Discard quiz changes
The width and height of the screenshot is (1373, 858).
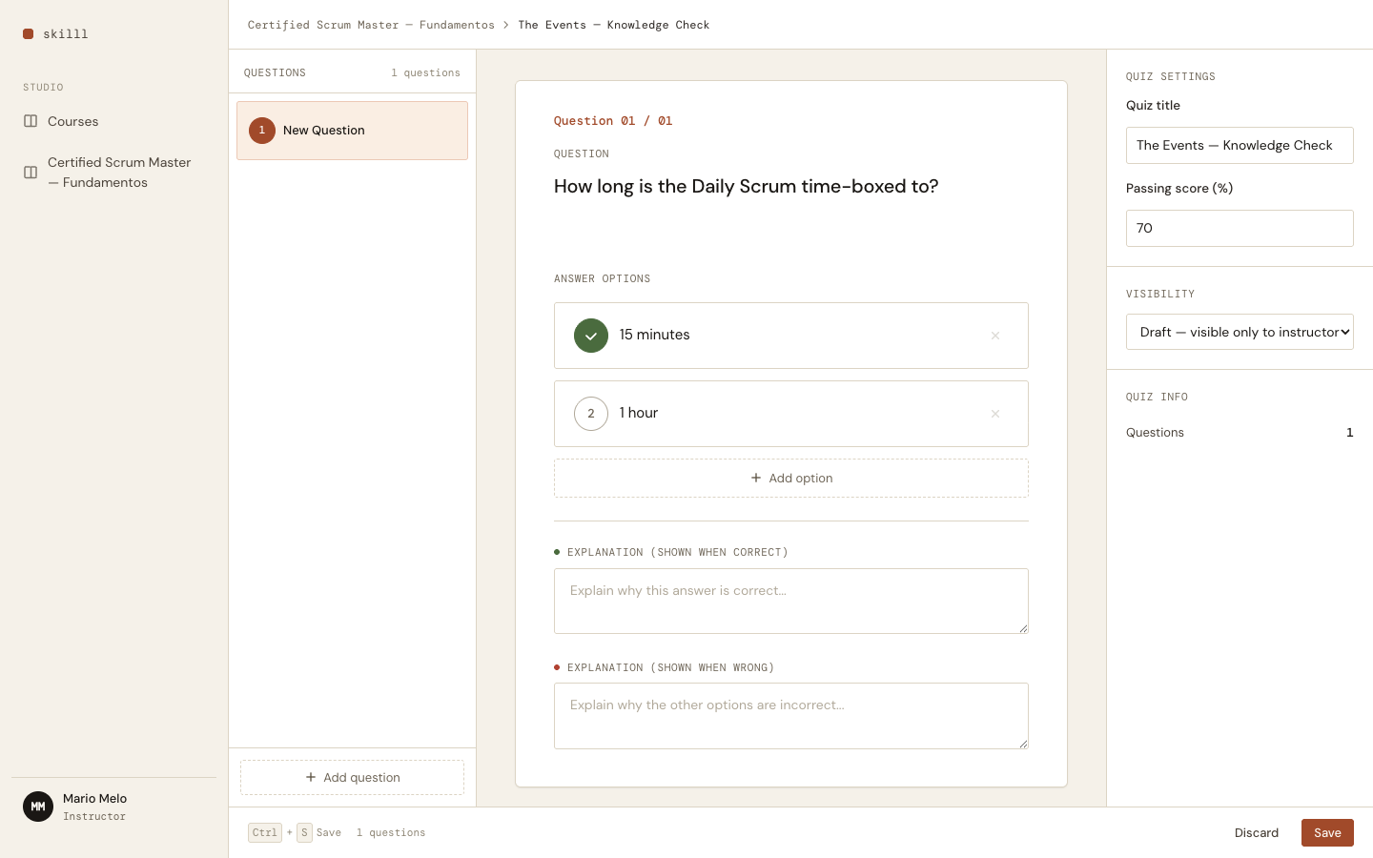coord(1257,832)
